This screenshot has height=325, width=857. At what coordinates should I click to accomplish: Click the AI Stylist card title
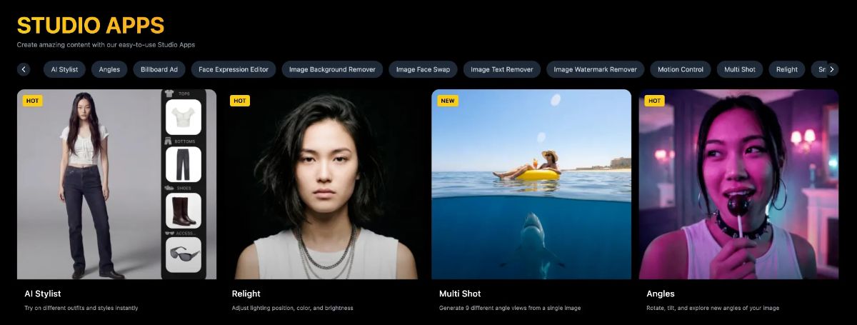tap(42, 294)
